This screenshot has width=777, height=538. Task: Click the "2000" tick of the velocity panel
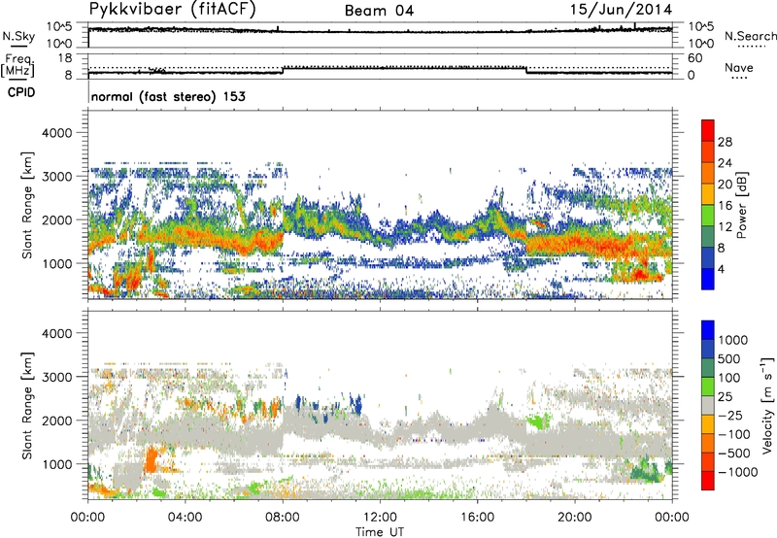pos(56,420)
